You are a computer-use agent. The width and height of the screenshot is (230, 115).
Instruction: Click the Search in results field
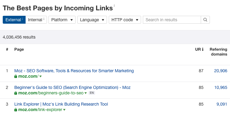(172, 20)
